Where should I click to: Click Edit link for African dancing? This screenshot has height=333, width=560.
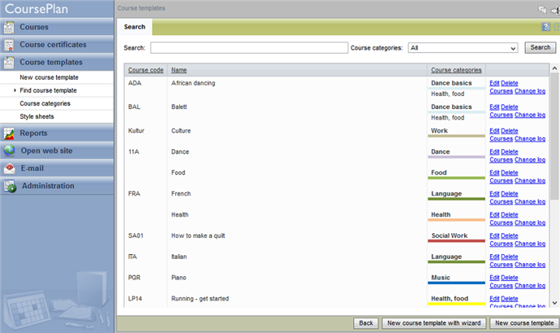click(494, 83)
